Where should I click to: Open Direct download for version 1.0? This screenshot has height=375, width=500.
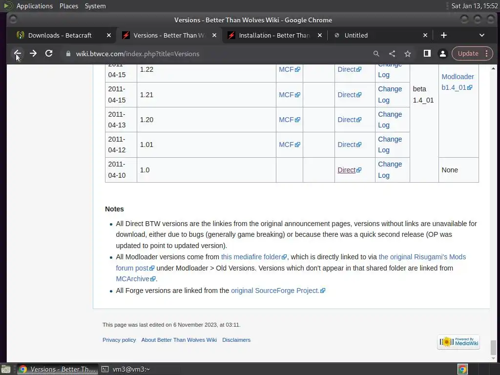[x=350, y=170]
